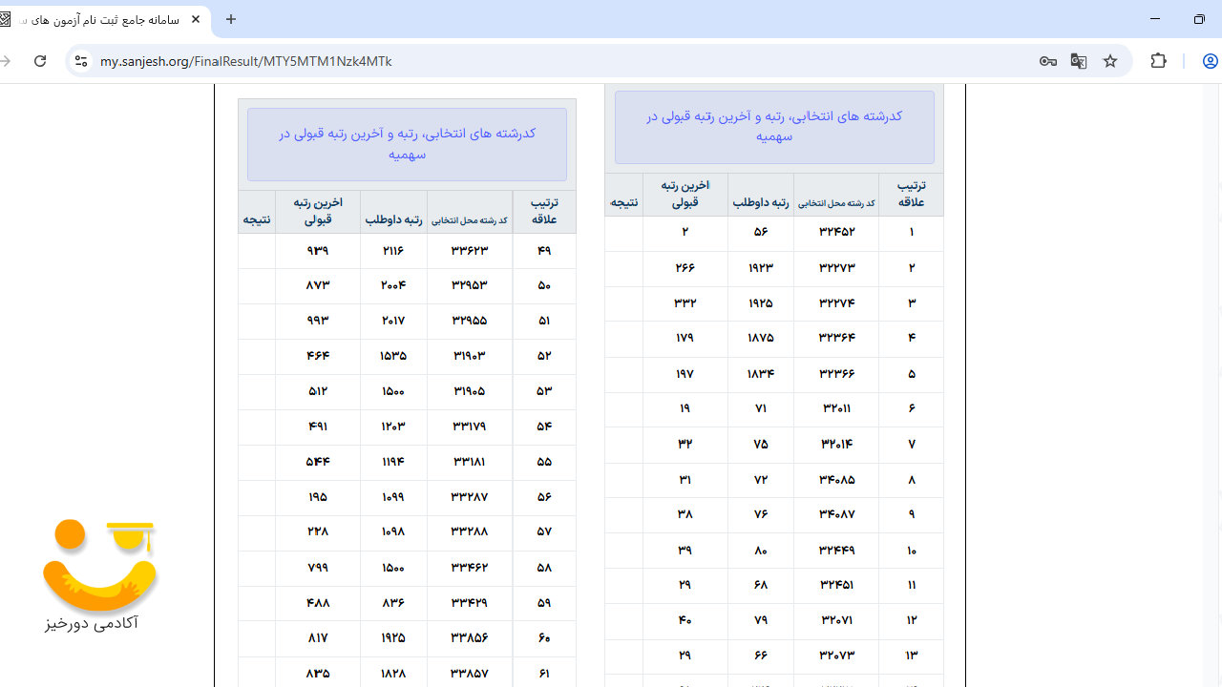Reload the sanjesh.org results page
Screen dimensions: 1222x687
coord(39,60)
